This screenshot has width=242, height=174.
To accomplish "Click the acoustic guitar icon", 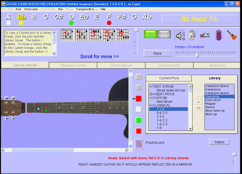I will click(232, 35).
